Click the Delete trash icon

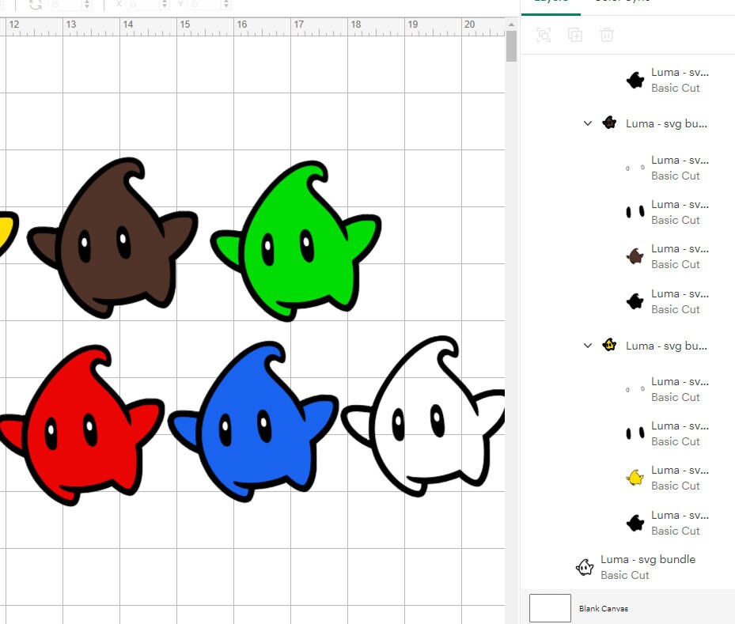click(607, 35)
